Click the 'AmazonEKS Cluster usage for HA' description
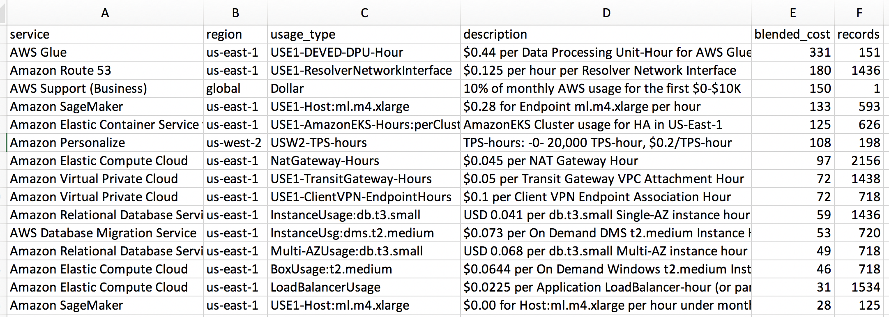 [x=606, y=125]
